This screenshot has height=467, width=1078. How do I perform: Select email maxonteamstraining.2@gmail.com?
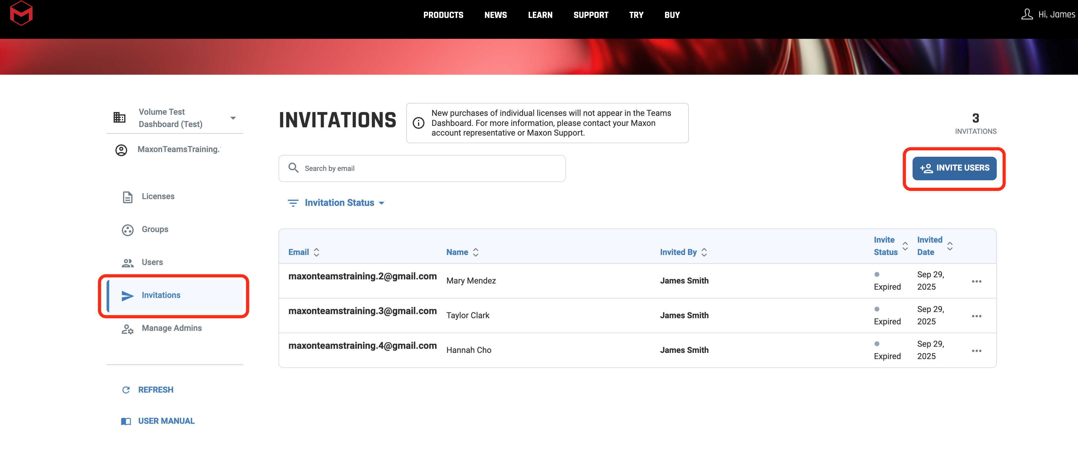pyautogui.click(x=362, y=276)
